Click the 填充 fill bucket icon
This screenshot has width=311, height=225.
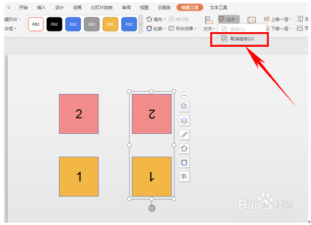click(149, 19)
